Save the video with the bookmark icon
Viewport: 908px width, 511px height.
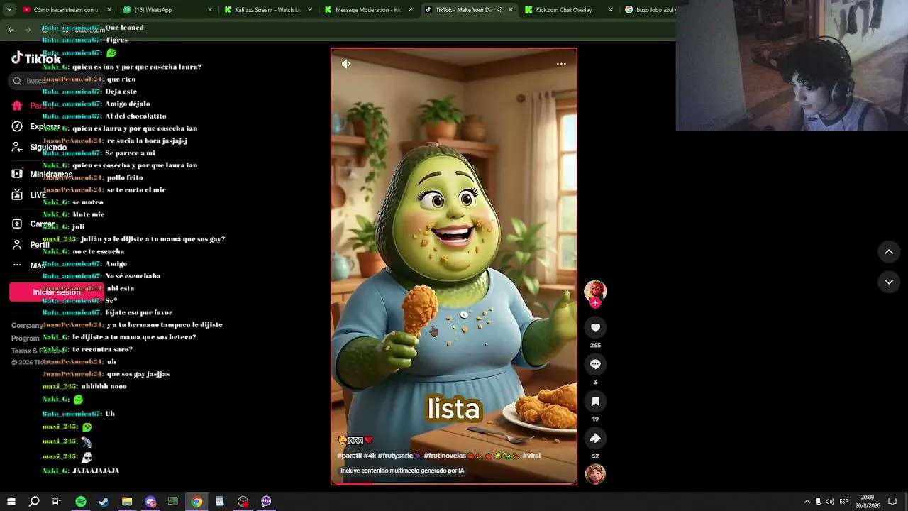tap(595, 401)
